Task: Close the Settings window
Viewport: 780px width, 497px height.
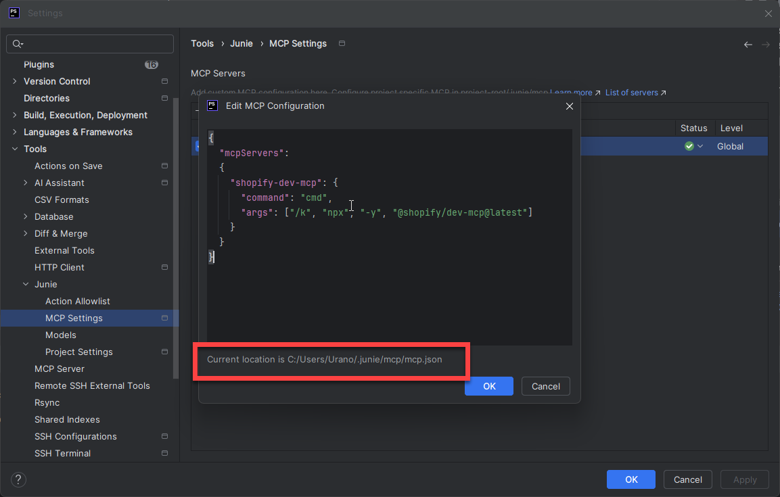Action: tap(768, 14)
